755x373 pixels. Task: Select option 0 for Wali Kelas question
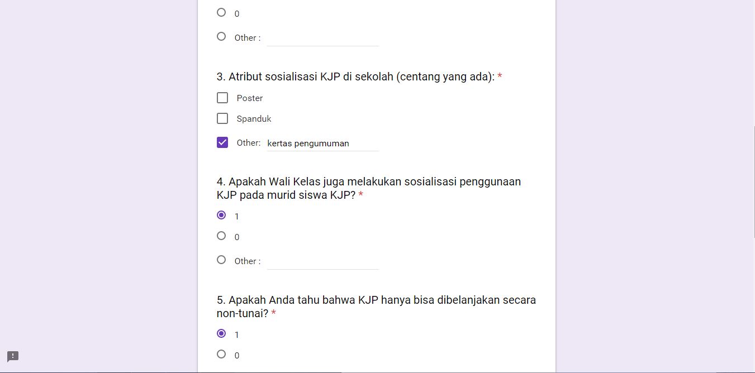pos(221,236)
